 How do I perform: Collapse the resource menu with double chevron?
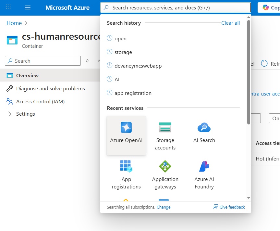coord(99,61)
